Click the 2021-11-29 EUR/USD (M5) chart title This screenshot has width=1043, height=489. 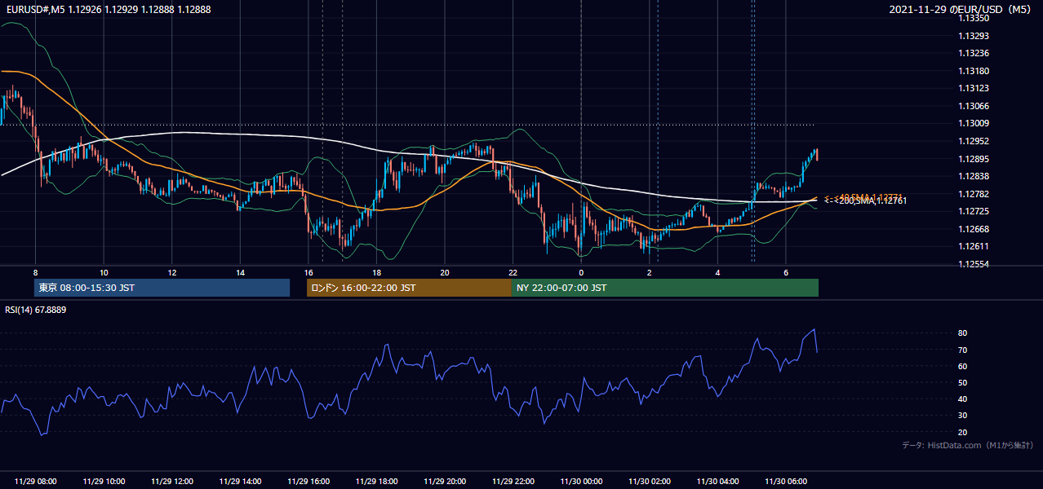click(961, 9)
